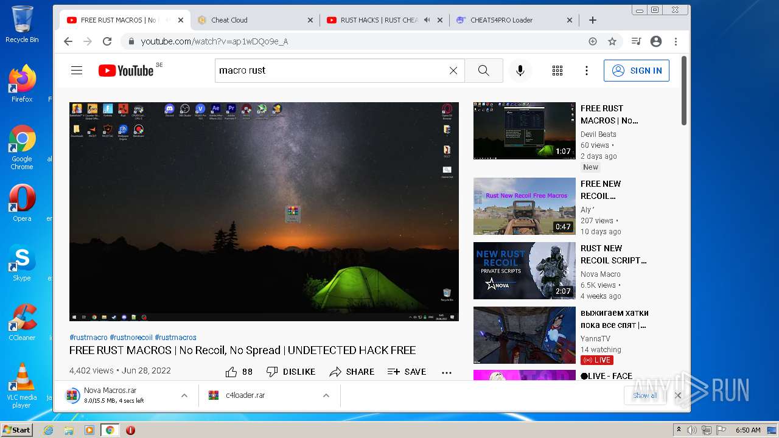This screenshot has height=438, width=779.
Task: Click the page vertical scrollbar
Action: tap(684, 91)
